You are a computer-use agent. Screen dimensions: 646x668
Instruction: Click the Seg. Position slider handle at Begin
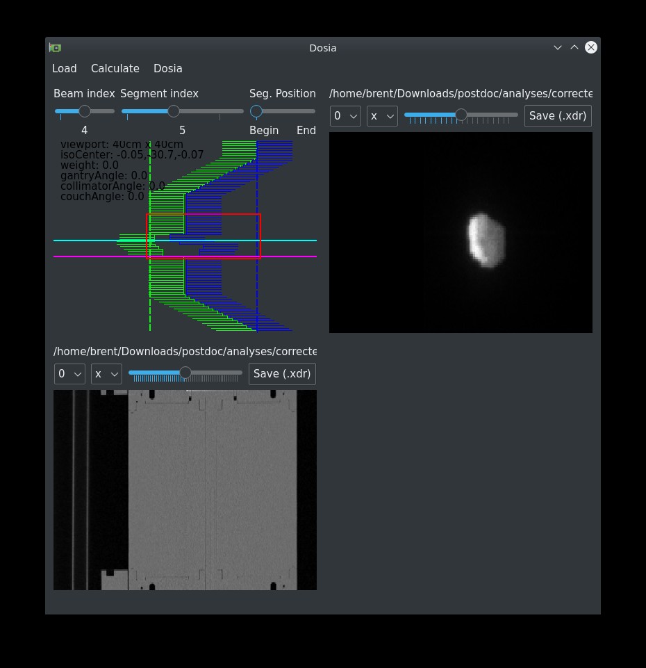pos(256,111)
